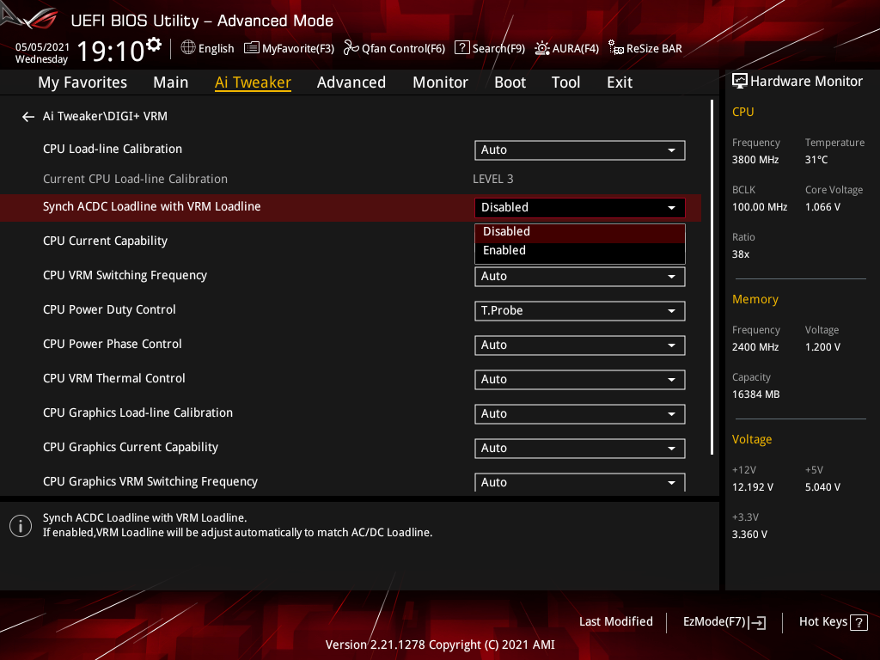
Task: Collapse the Synch ACDC Loadline dropdown
Action: pyautogui.click(x=580, y=207)
